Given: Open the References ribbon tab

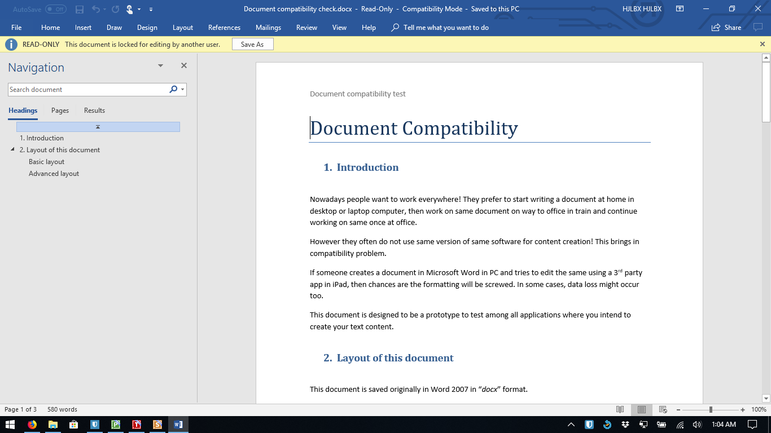Looking at the screenshot, I should [x=224, y=28].
